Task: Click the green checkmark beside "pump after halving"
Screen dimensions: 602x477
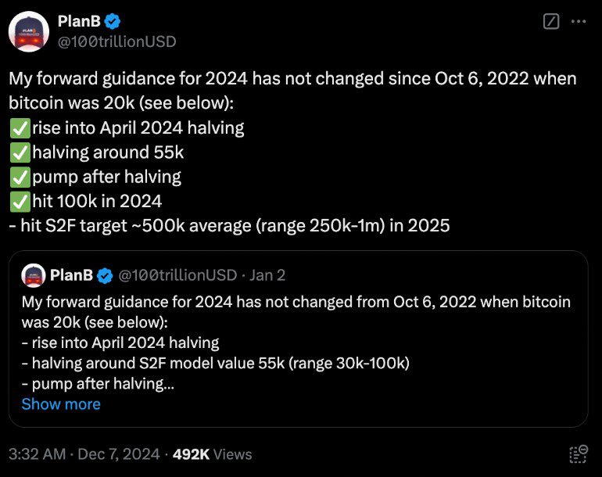Action: click(x=18, y=177)
